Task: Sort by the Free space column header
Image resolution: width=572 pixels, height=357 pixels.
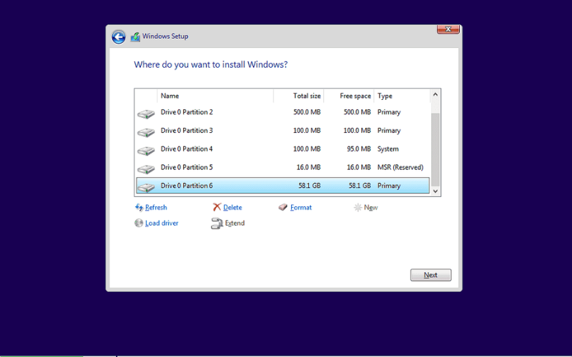Action: [x=349, y=96]
